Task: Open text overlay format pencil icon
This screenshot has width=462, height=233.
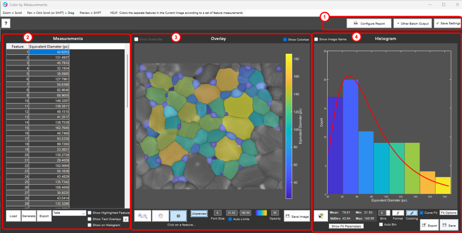Action: click(126, 219)
